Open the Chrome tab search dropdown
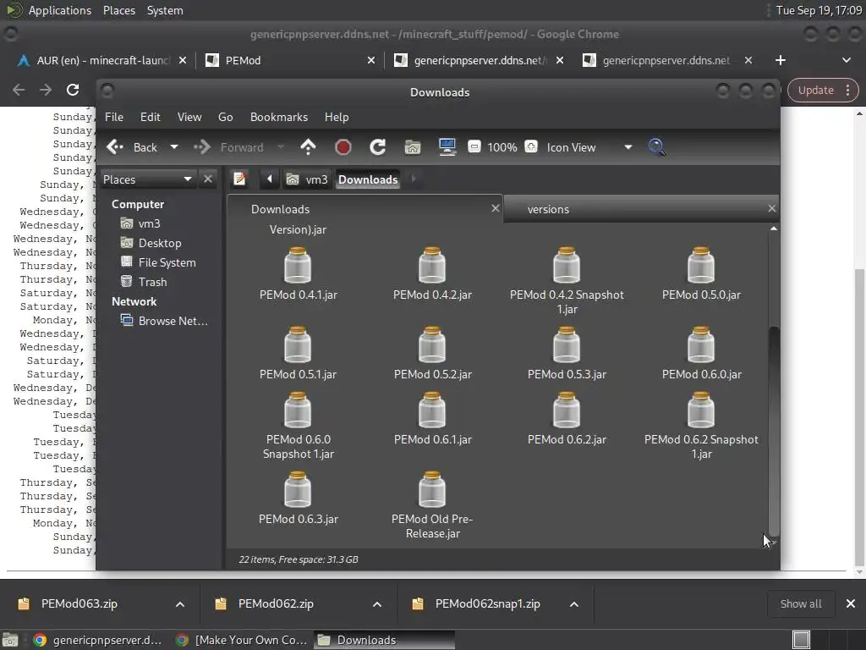This screenshot has height=650, width=866. coord(846,60)
